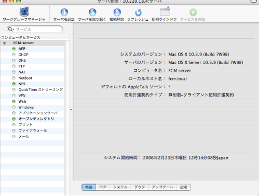Click the grey status dot beside プリント
Image resolution: width=259 pixels, height=196 pixels.
pyautogui.click(x=14, y=125)
